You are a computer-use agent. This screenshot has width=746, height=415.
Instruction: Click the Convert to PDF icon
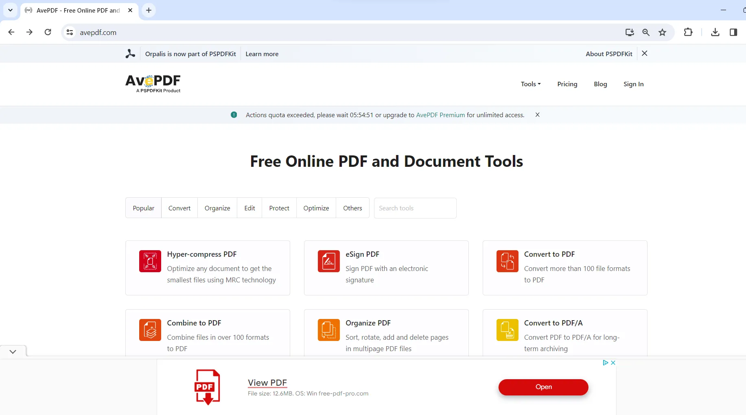click(x=508, y=261)
